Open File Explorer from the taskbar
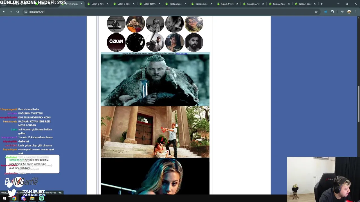The width and height of the screenshot is (360, 202). pyautogui.click(x=32, y=198)
